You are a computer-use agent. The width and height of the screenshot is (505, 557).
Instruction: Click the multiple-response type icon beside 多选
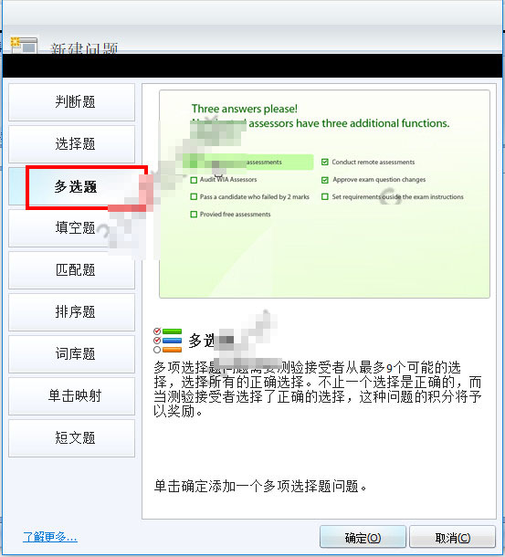tap(168, 341)
